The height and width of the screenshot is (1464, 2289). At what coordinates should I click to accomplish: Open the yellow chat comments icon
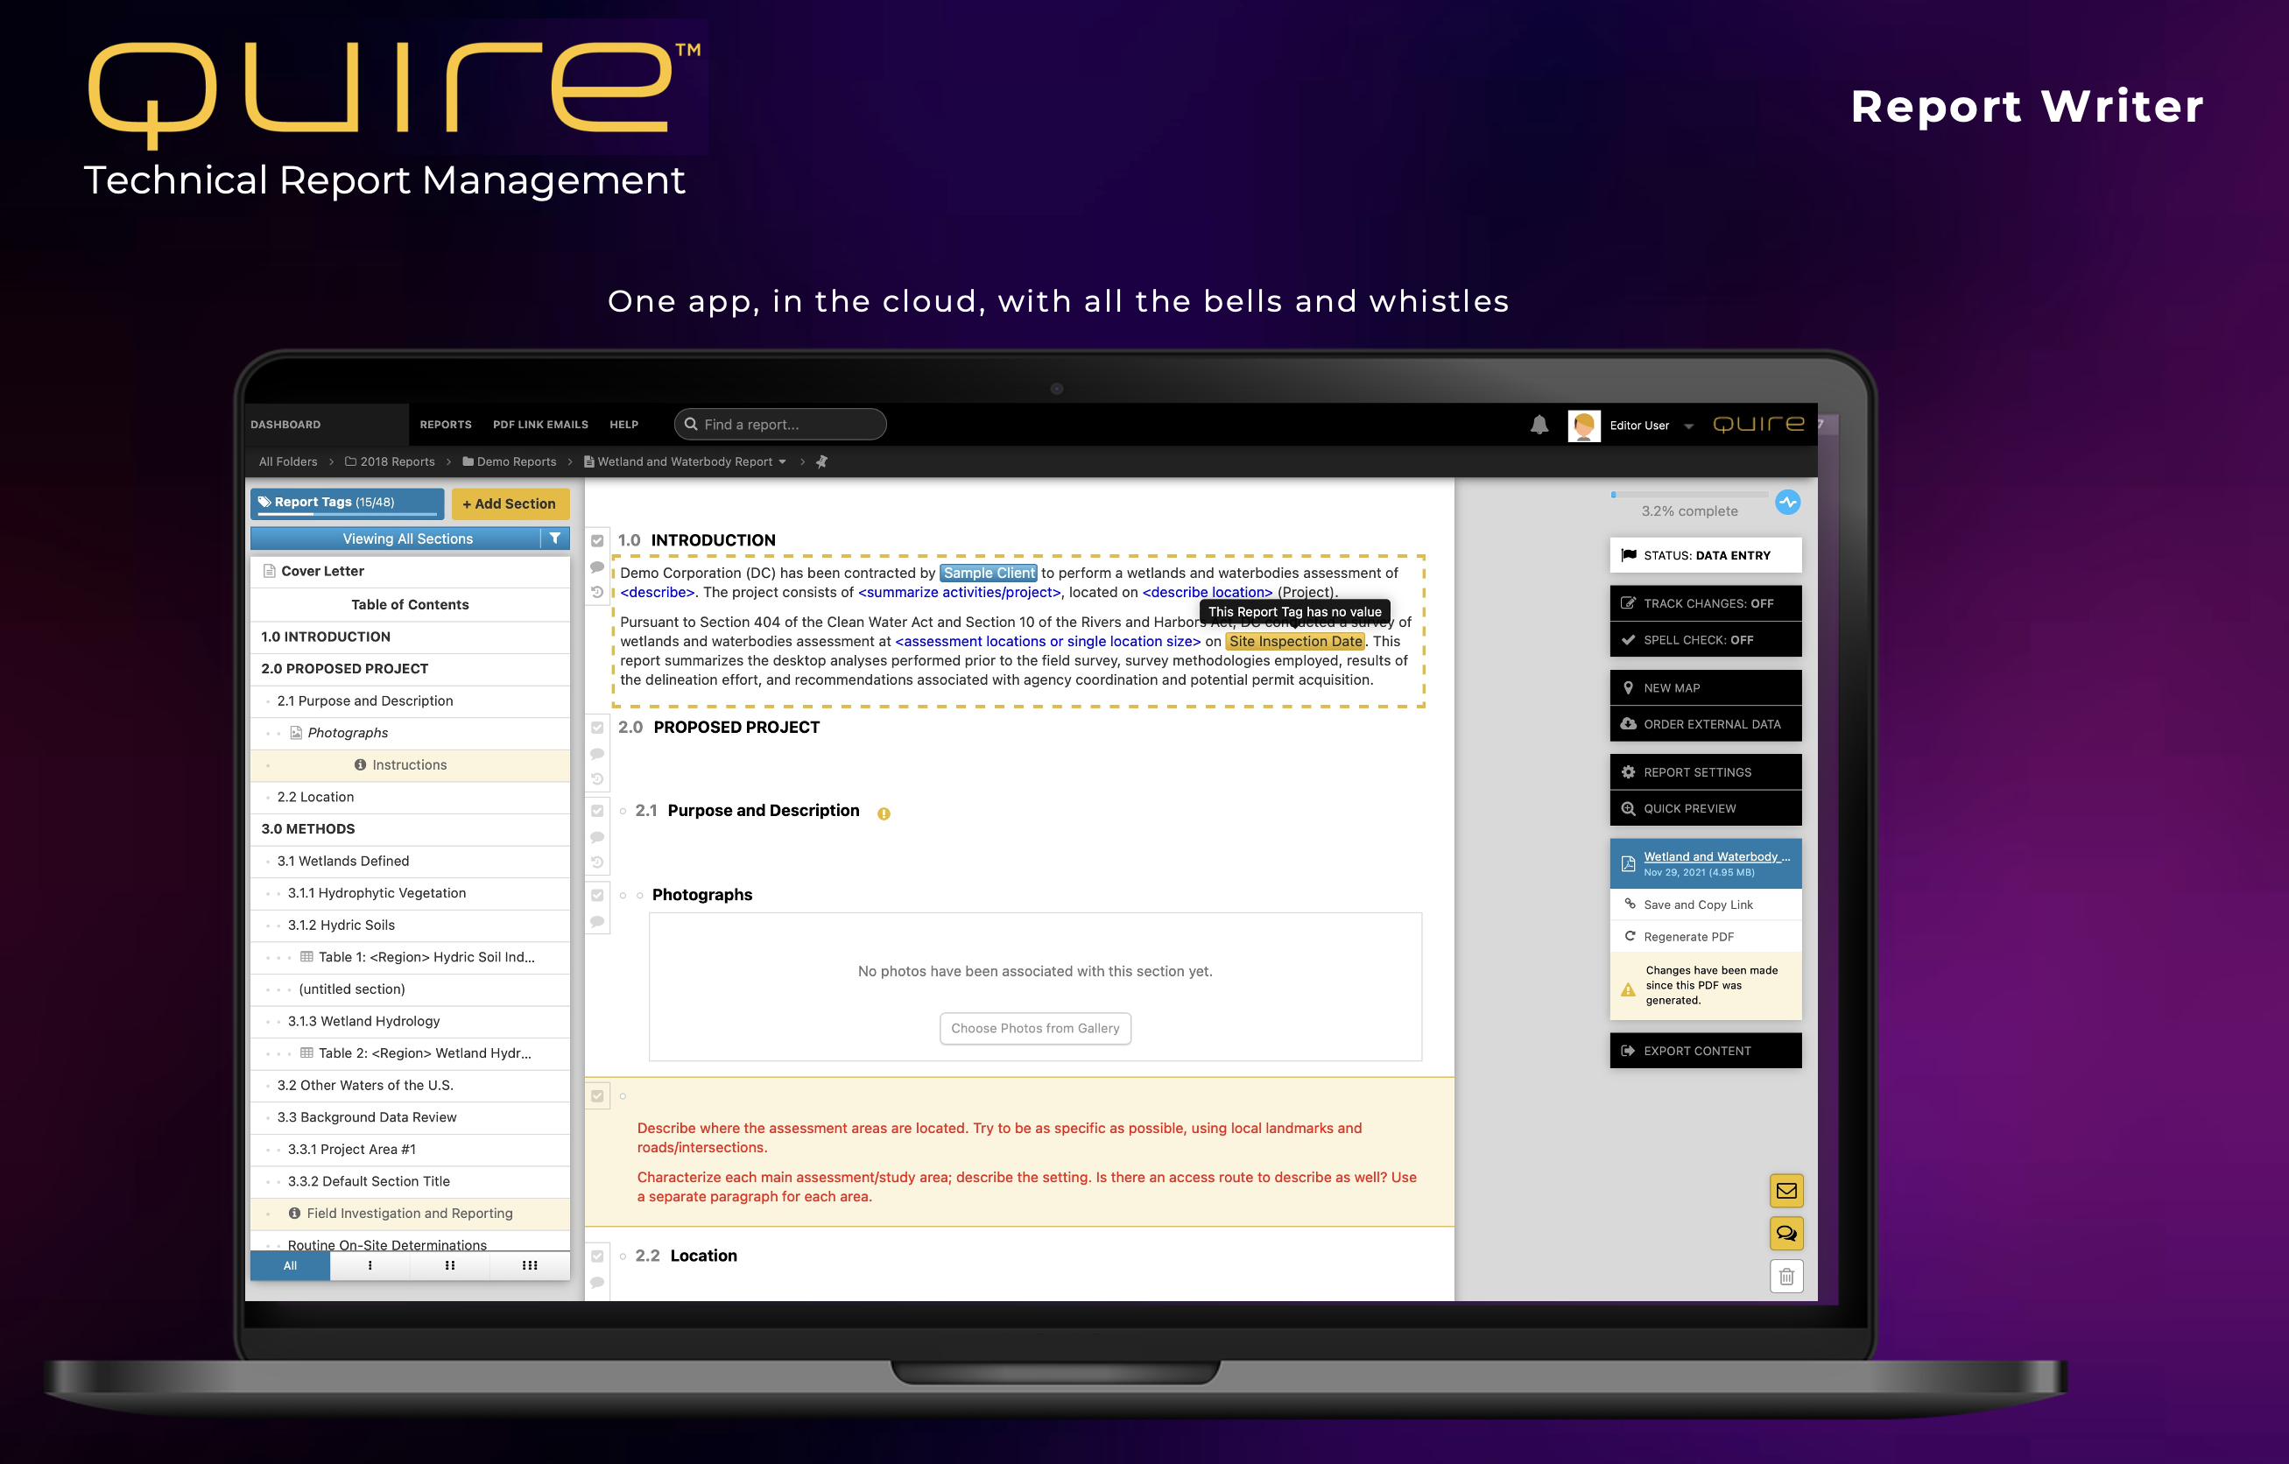[x=1786, y=1233]
